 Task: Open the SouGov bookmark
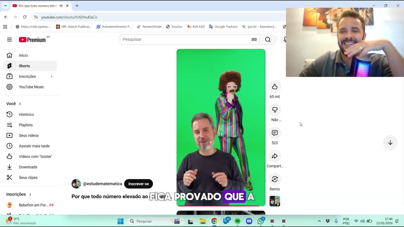coord(174,27)
